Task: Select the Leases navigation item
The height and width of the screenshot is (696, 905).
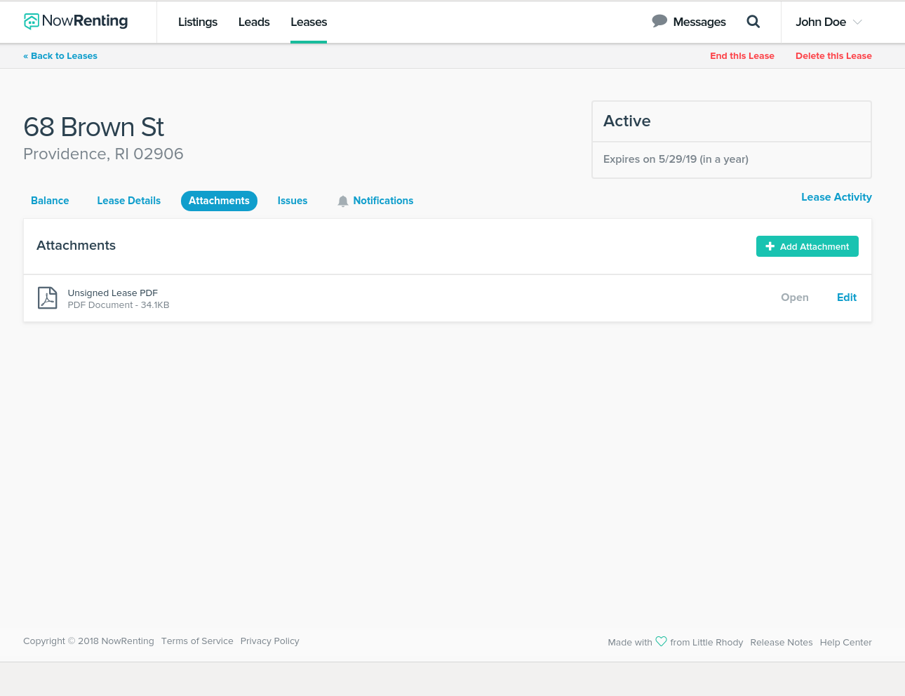Action: [x=309, y=22]
